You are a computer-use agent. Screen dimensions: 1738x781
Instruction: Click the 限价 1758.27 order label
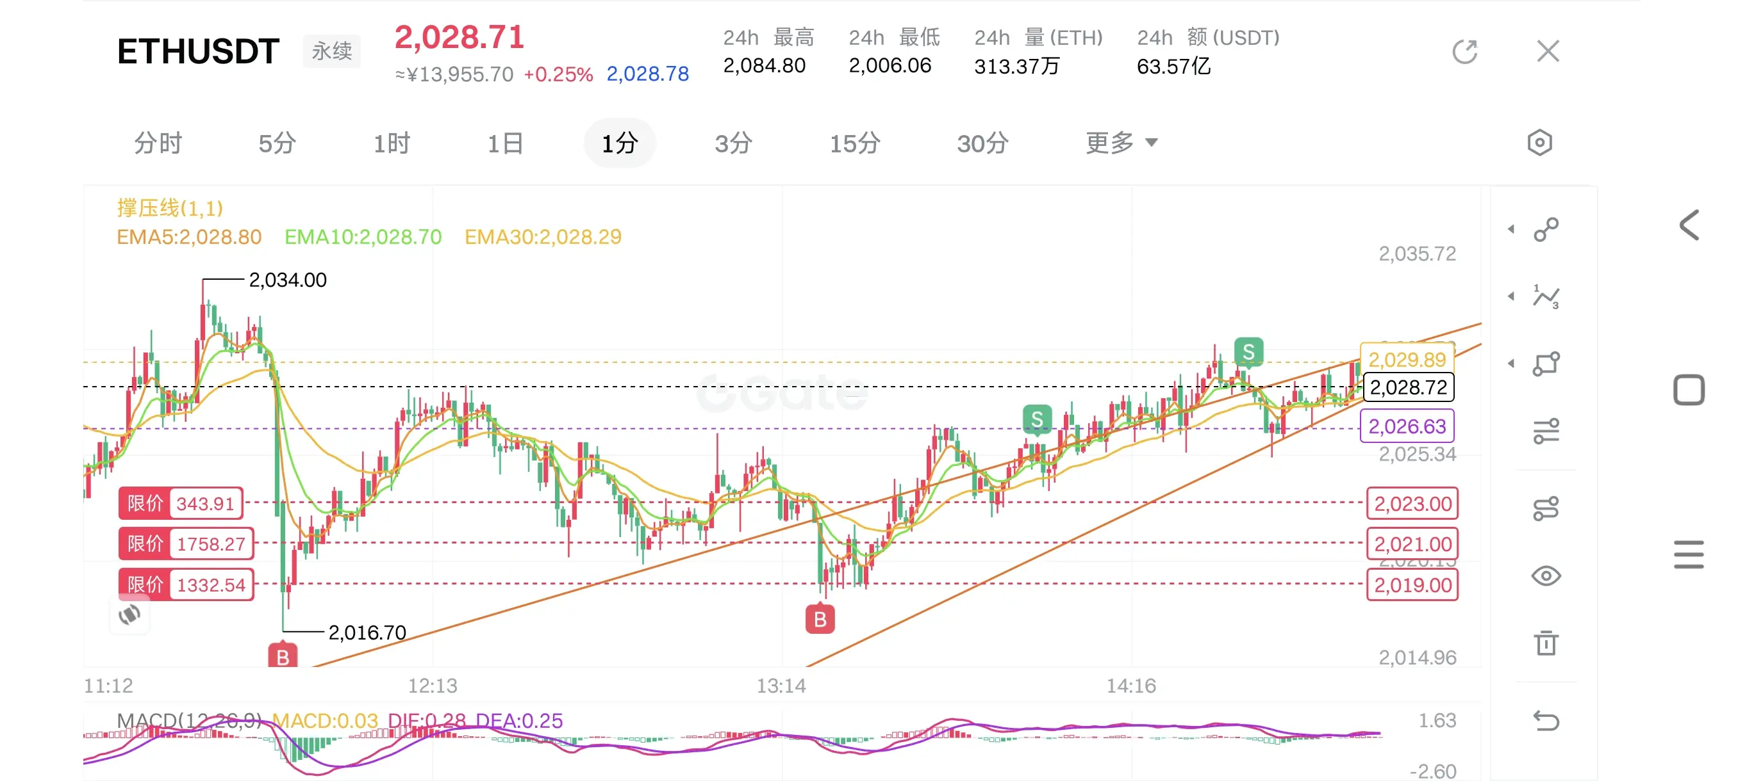[x=186, y=543]
